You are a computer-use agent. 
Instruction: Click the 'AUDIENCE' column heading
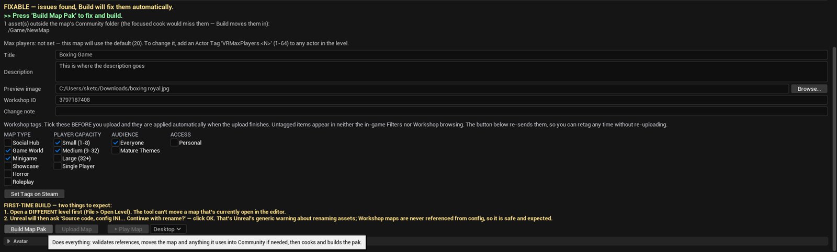point(125,135)
